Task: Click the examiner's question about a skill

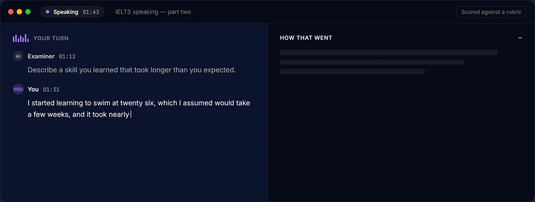Action: point(132,70)
